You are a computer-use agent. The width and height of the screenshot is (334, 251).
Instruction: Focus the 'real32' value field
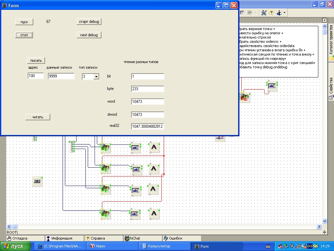point(148,126)
